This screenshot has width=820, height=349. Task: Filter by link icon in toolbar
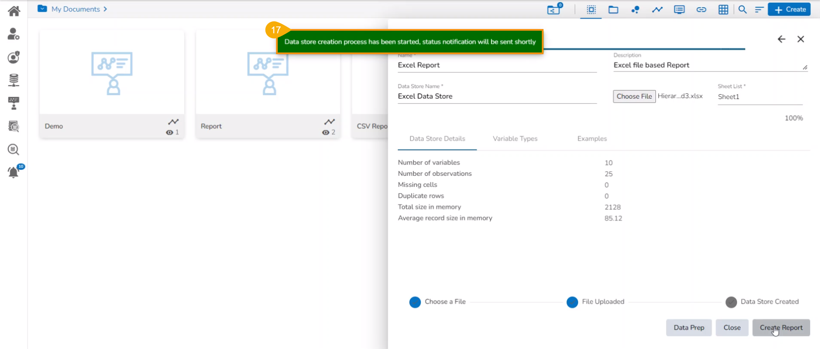[701, 9]
